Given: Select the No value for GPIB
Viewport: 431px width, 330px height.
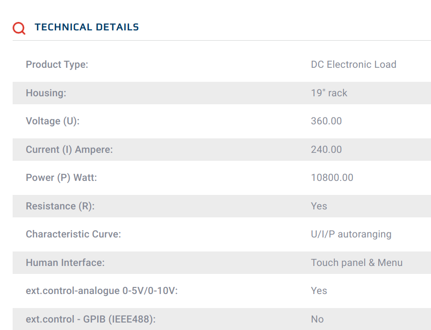Looking at the screenshot, I should click(x=317, y=320).
